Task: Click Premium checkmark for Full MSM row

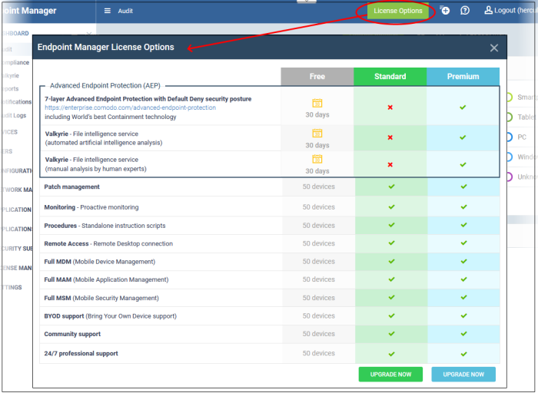Action: click(x=464, y=297)
